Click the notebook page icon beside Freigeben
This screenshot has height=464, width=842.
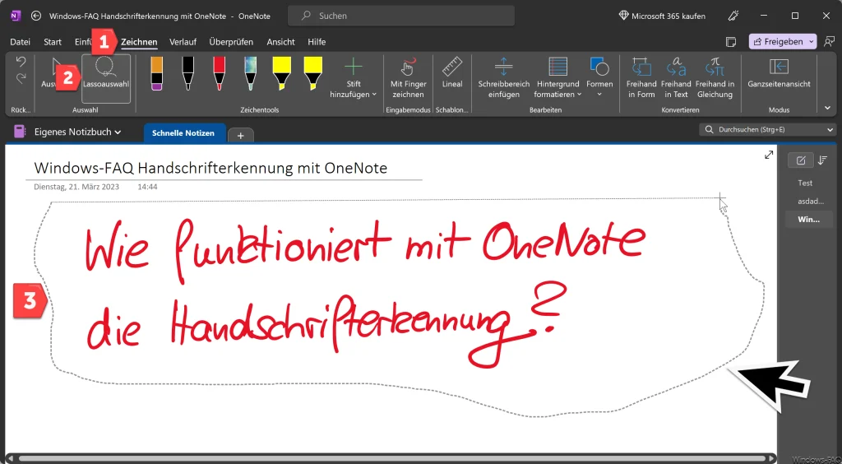coord(730,41)
